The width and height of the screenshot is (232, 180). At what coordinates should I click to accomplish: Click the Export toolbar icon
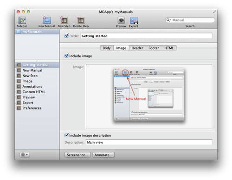point(134,20)
